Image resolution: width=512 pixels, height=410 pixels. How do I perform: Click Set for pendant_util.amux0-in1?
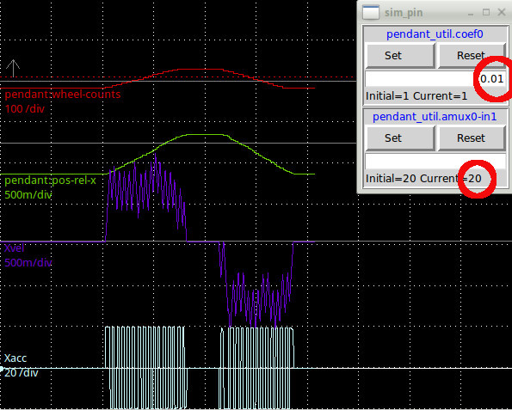pos(399,138)
